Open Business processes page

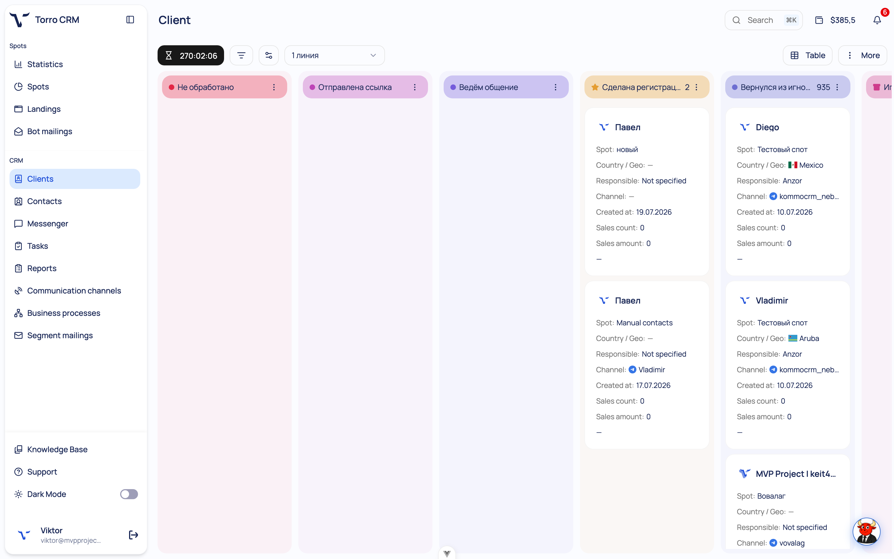[75, 313]
